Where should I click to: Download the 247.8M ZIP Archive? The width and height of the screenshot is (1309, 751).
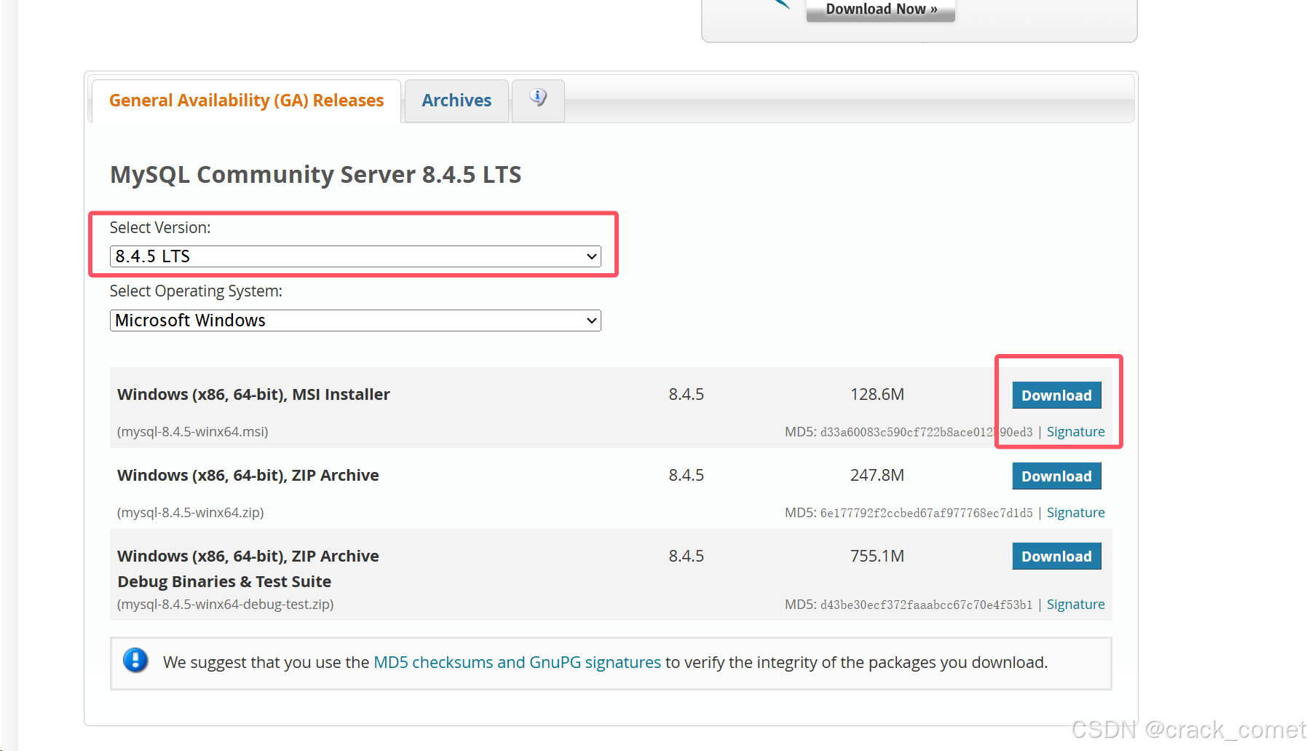click(1056, 476)
